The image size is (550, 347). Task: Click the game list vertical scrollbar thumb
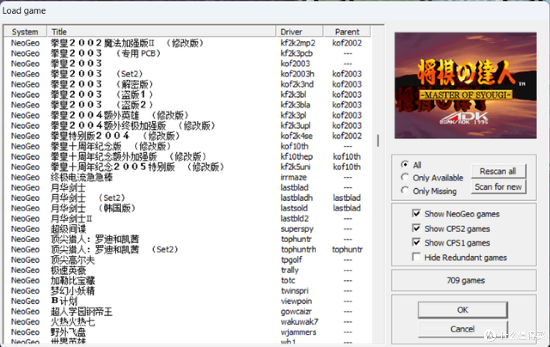tap(378, 140)
